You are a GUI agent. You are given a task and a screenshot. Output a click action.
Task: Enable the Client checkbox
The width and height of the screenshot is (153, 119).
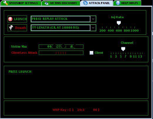coord(91,53)
